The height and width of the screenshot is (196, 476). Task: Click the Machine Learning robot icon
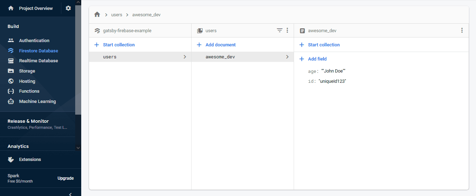[x=11, y=101]
